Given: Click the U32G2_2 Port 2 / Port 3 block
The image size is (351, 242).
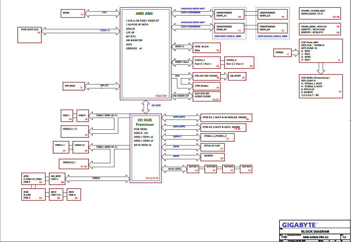Looking at the screenshot, I should (x=239, y=63).
